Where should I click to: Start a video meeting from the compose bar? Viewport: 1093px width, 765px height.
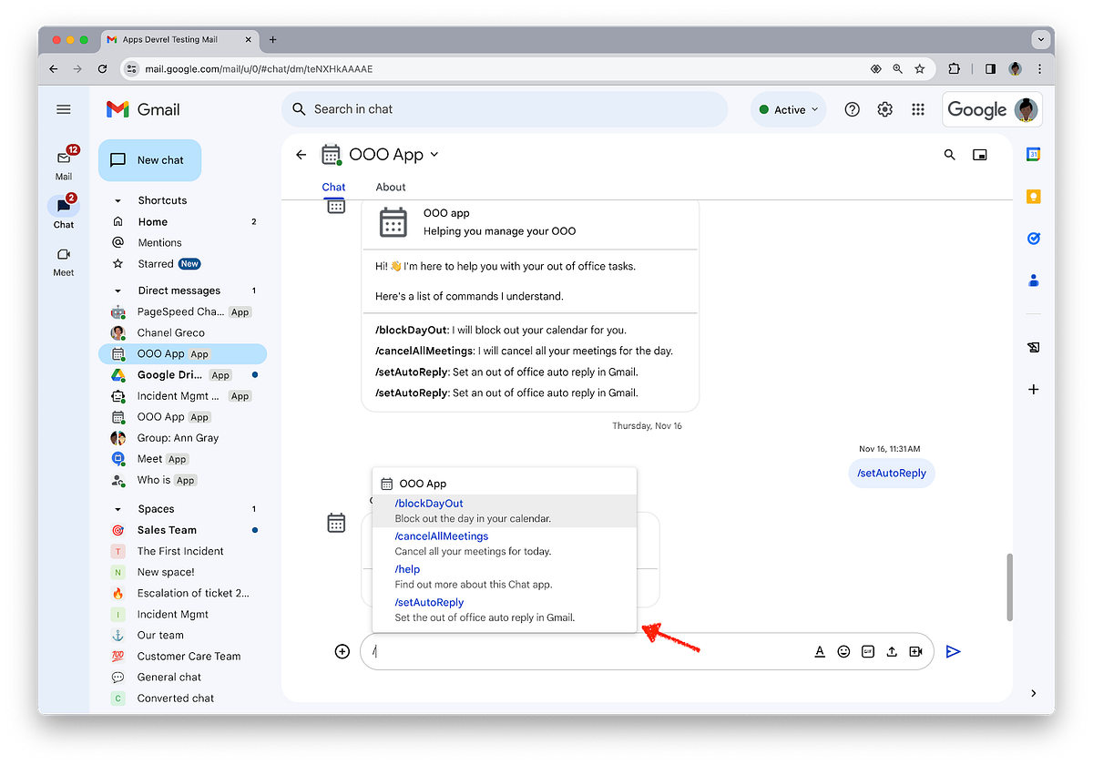(x=915, y=651)
